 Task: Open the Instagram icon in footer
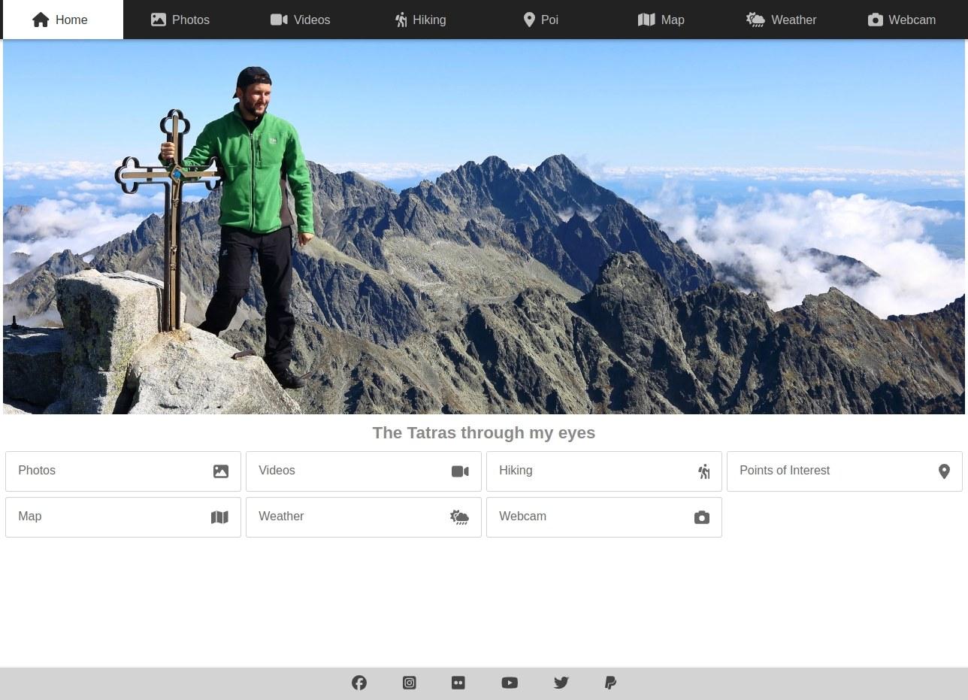[x=410, y=683]
